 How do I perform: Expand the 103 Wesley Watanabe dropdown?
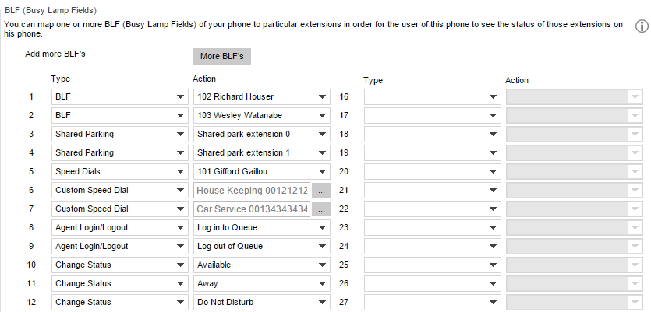point(262,116)
